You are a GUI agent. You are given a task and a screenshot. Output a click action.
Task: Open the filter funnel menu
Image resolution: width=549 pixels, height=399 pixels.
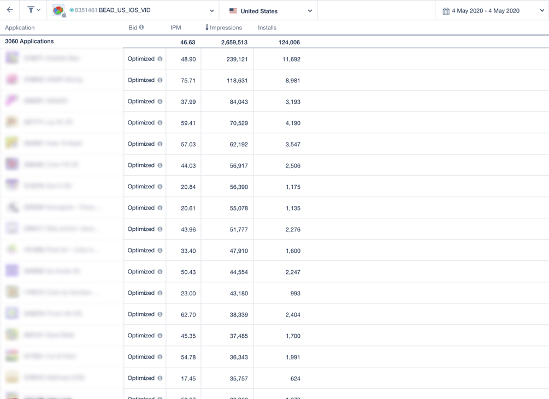34,10
